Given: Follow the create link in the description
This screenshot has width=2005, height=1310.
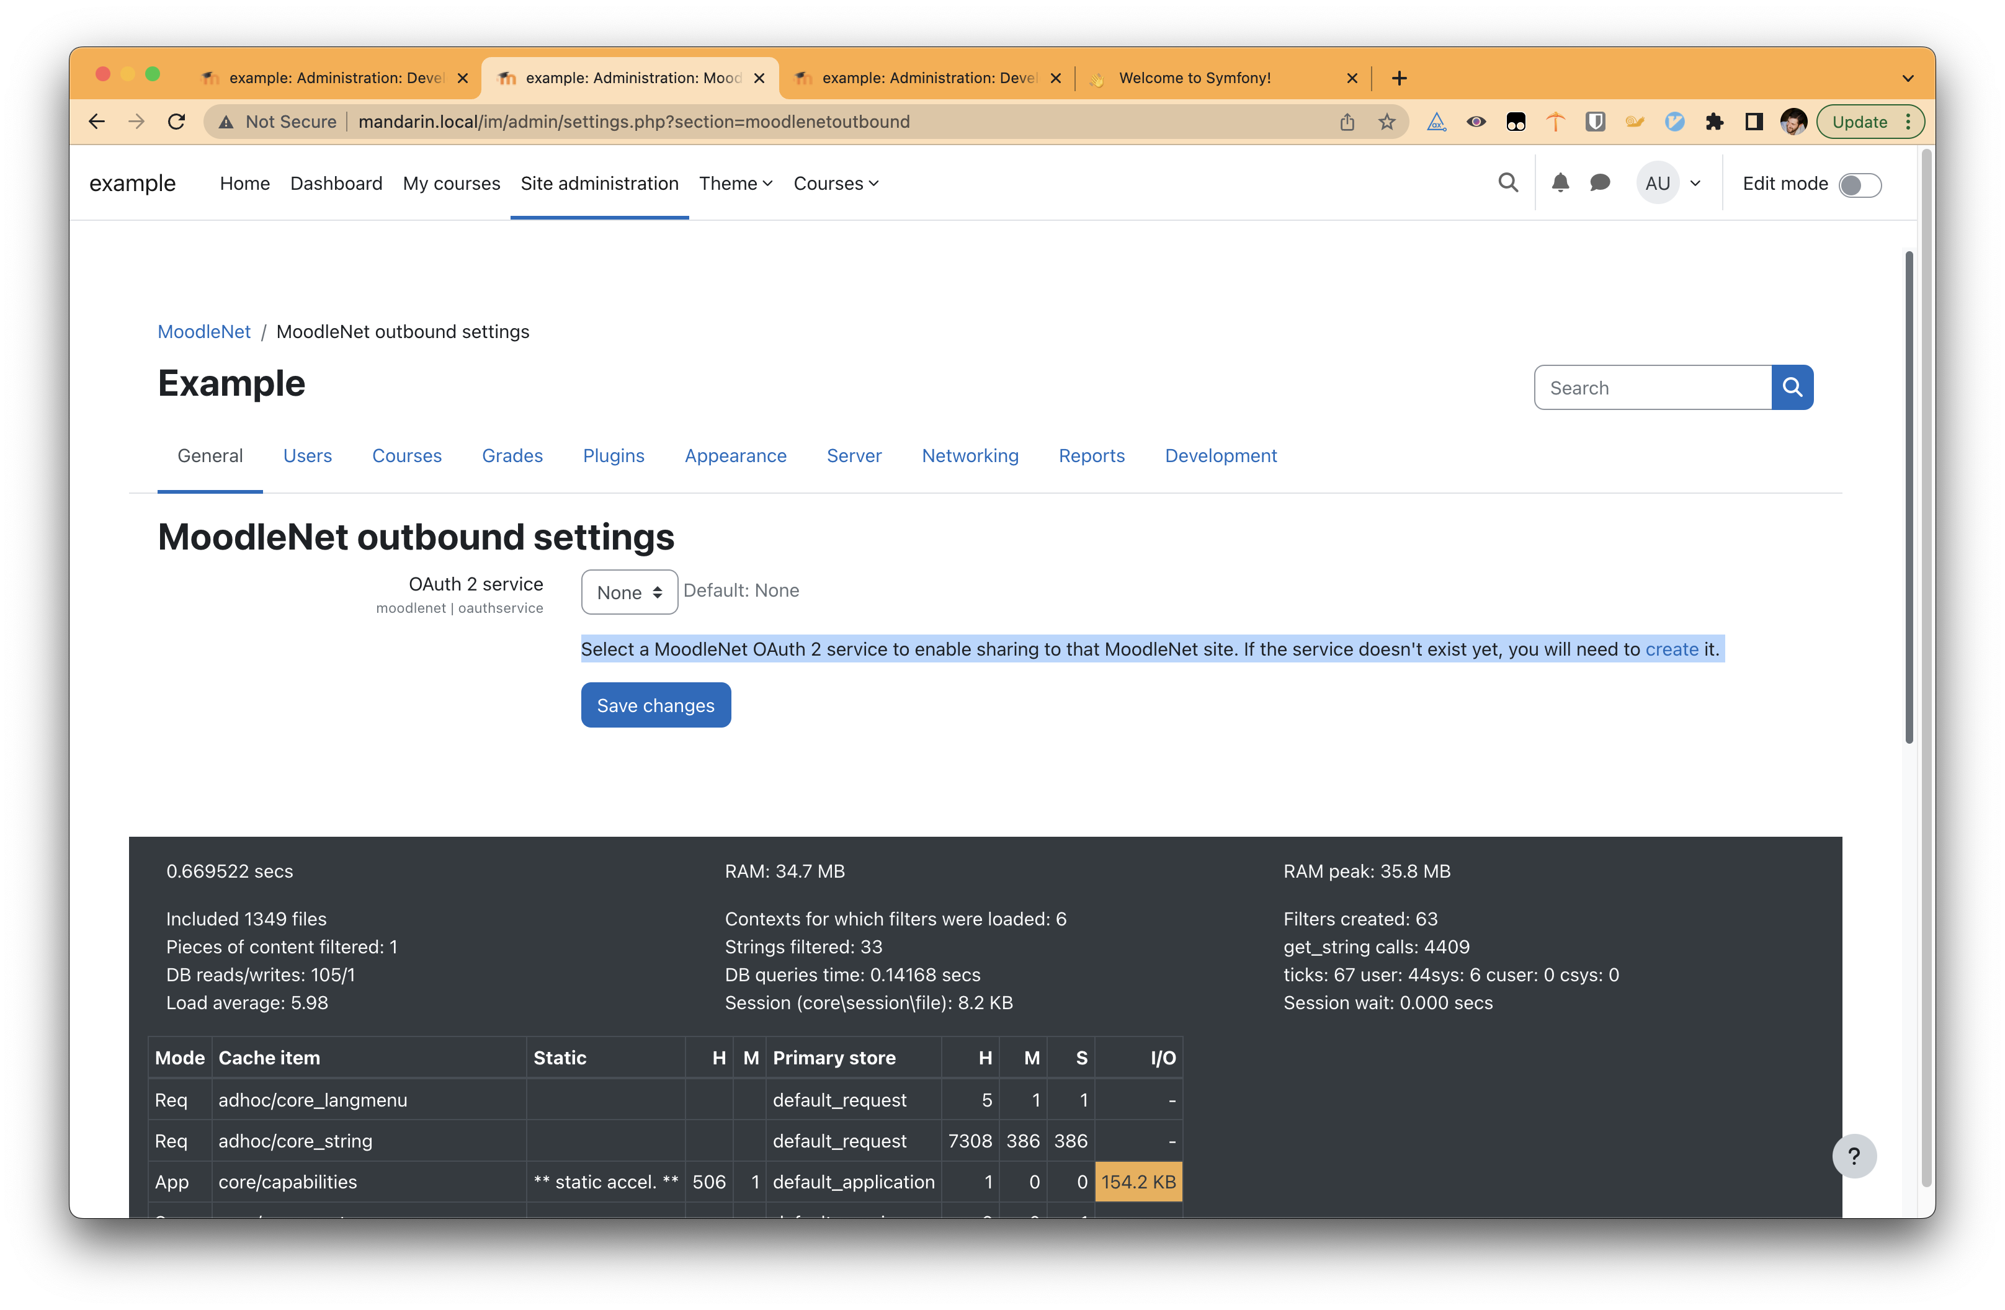Looking at the screenshot, I should coord(1671,649).
